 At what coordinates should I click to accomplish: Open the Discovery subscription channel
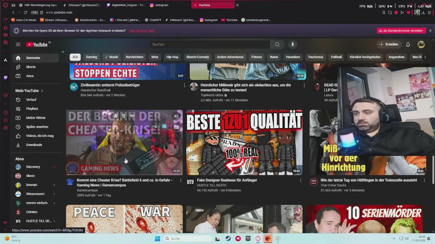pos(36,167)
